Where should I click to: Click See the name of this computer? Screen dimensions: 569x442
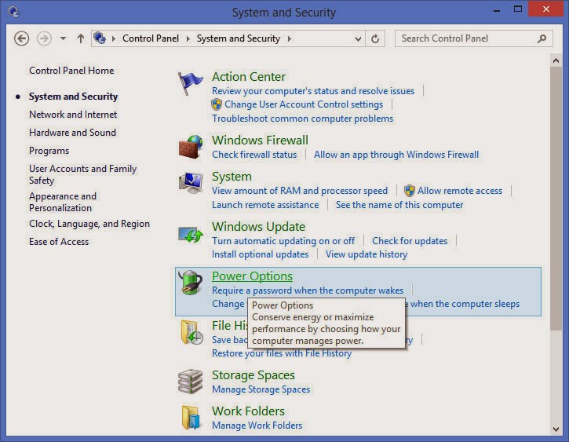point(399,205)
